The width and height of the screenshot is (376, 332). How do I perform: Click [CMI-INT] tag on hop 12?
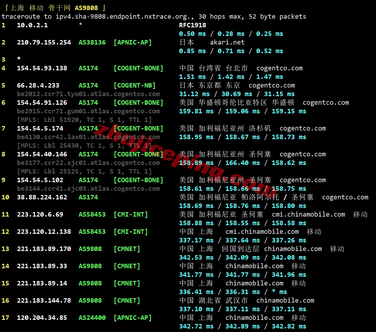coord(131,232)
